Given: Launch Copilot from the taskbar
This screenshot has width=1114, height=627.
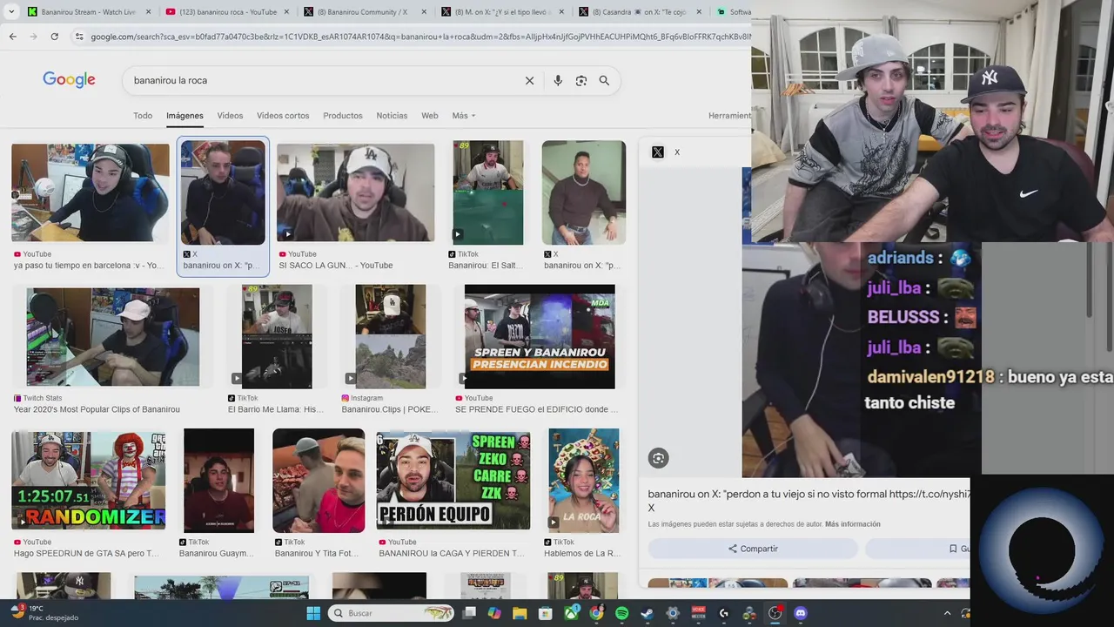Looking at the screenshot, I should (x=495, y=613).
